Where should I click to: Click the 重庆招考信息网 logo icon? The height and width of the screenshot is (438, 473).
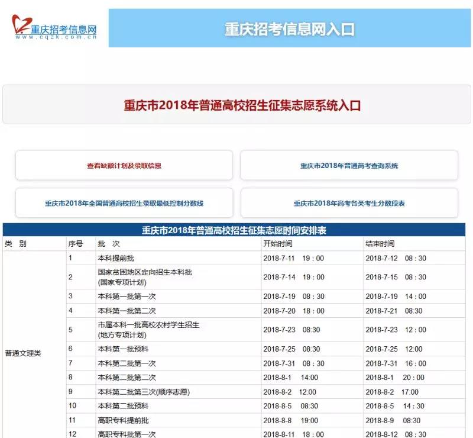pos(22,24)
